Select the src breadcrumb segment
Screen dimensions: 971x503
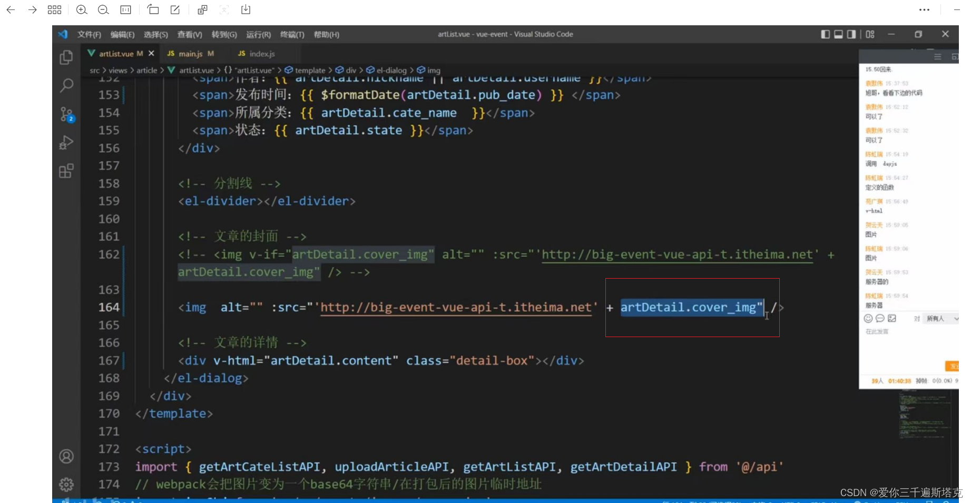click(94, 70)
